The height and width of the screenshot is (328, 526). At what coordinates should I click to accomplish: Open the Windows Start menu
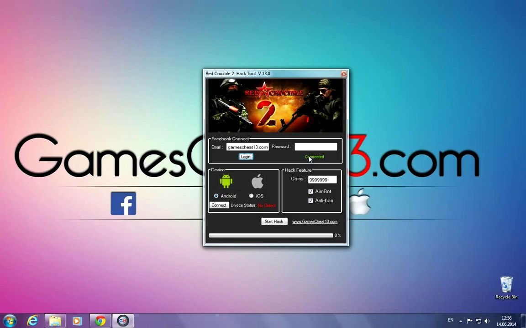click(10, 321)
